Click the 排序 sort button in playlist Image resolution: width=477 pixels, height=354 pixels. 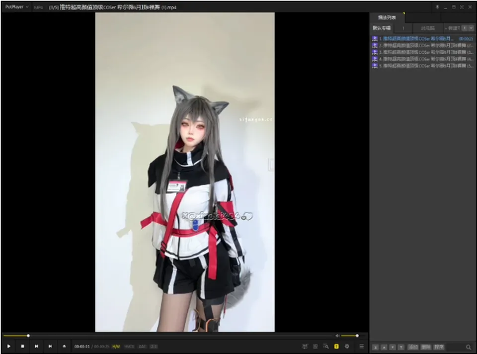pyautogui.click(x=439, y=348)
